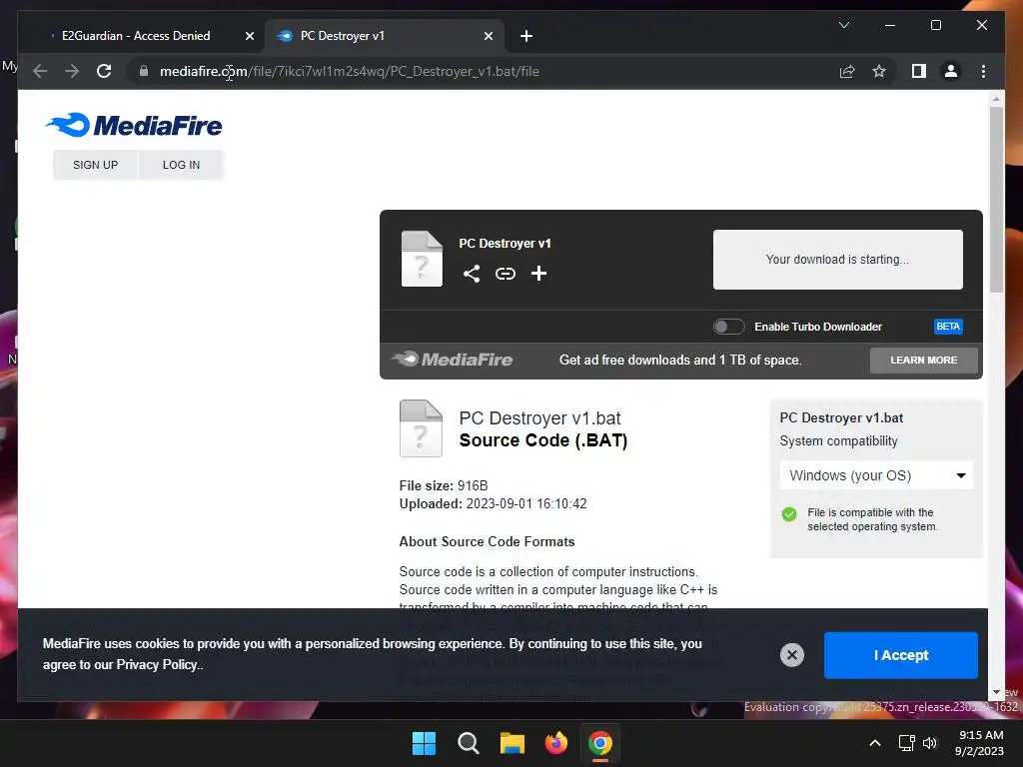Screen dimensions: 1023x767
Task: Open a new tab with the plus button
Action: coord(526,36)
